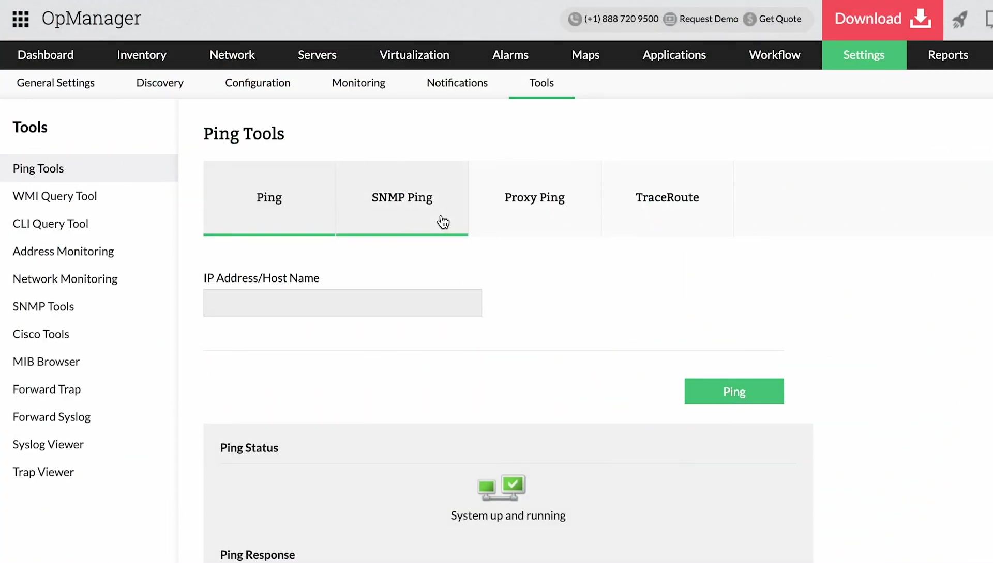Click the Ping Tools page heading
This screenshot has width=993, height=563.
(244, 134)
